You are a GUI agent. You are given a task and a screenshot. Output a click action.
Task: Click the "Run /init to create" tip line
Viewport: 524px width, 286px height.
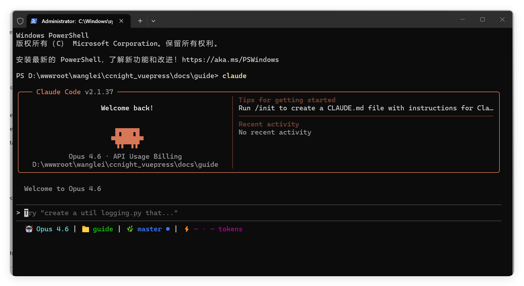tap(366, 108)
